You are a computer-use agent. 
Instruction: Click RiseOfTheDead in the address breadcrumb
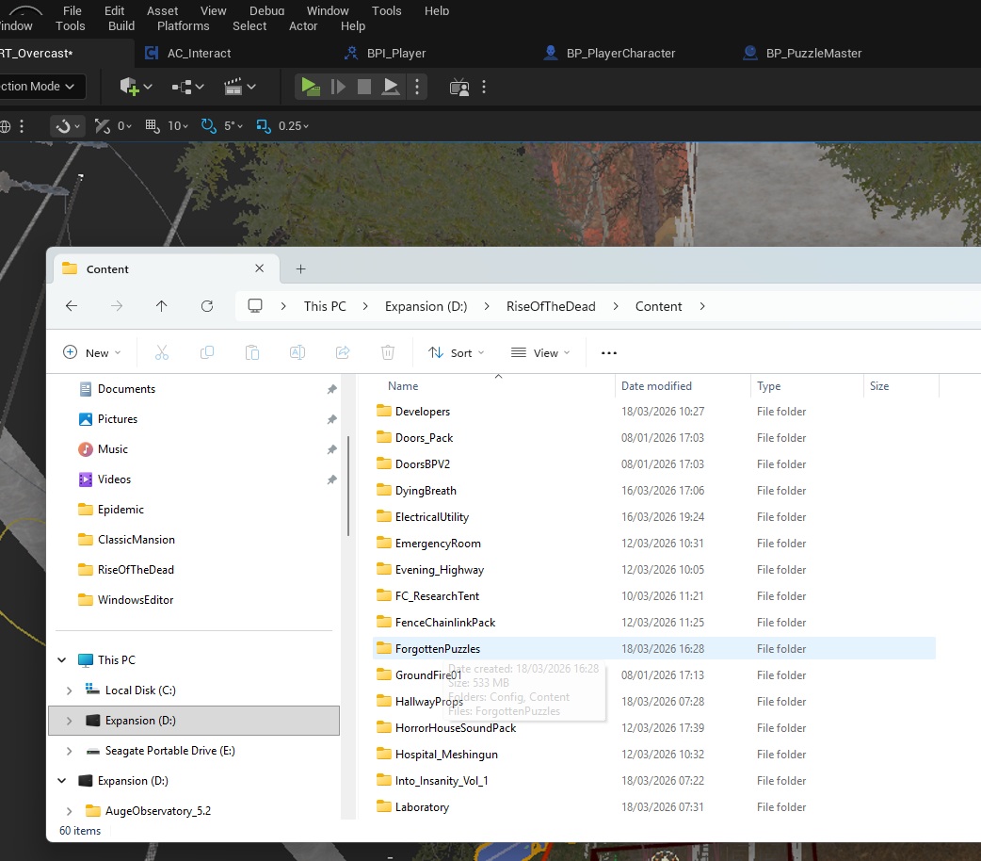pos(551,306)
